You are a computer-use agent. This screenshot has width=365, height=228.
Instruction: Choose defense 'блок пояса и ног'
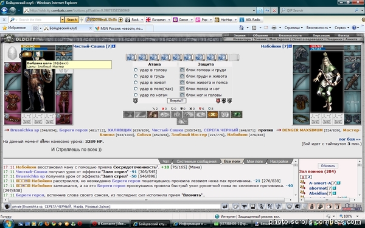[182, 89]
